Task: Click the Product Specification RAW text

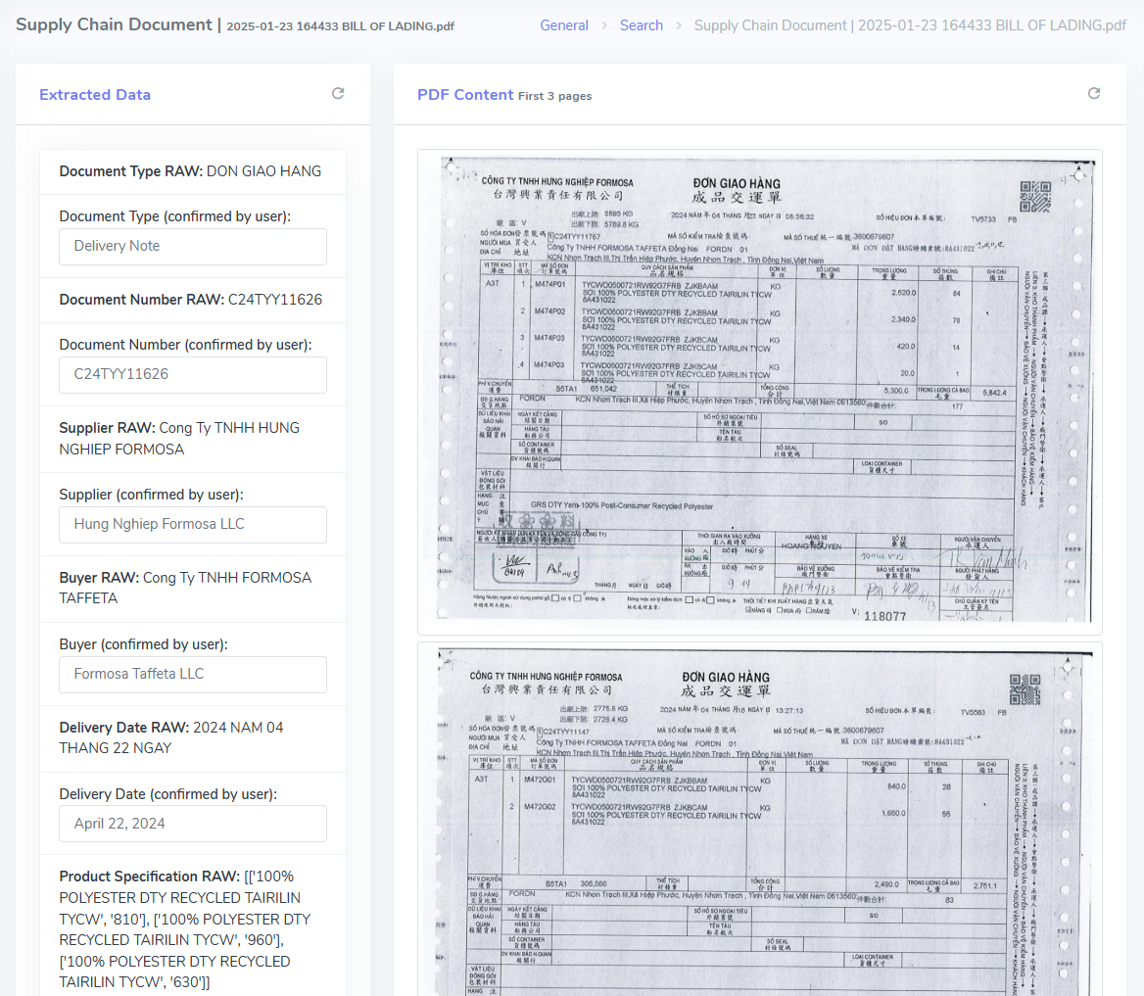Action: pyautogui.click(x=186, y=928)
